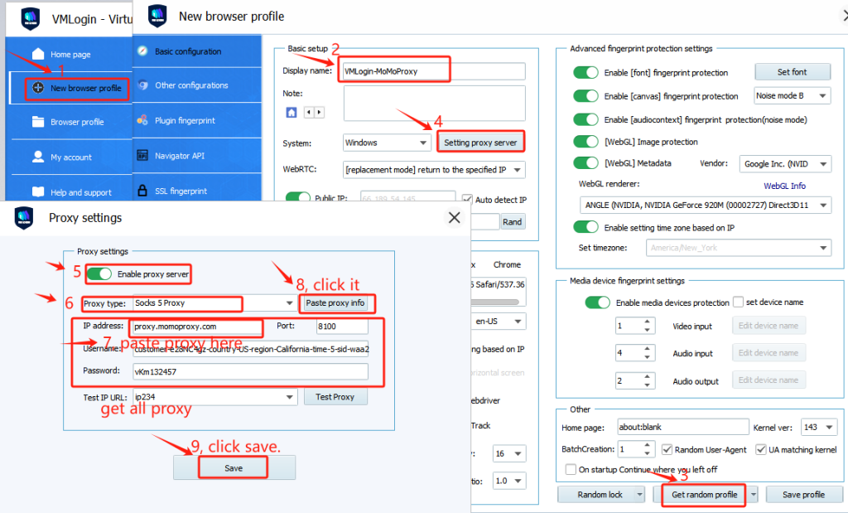Click the Plugin fingerprint icon
Image resolution: width=848 pixels, height=513 pixels.
click(x=142, y=120)
